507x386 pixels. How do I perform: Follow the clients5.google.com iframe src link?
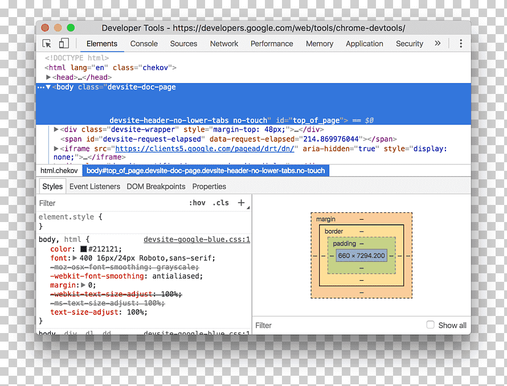(205, 149)
